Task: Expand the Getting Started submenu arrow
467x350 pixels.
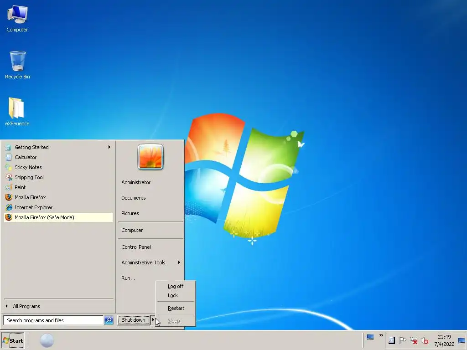Action: coord(109,147)
